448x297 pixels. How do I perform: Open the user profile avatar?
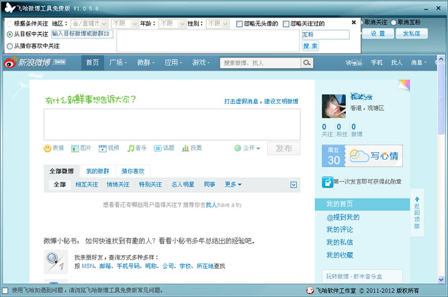click(334, 106)
